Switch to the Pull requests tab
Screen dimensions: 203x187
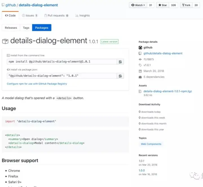click(x=56, y=16)
